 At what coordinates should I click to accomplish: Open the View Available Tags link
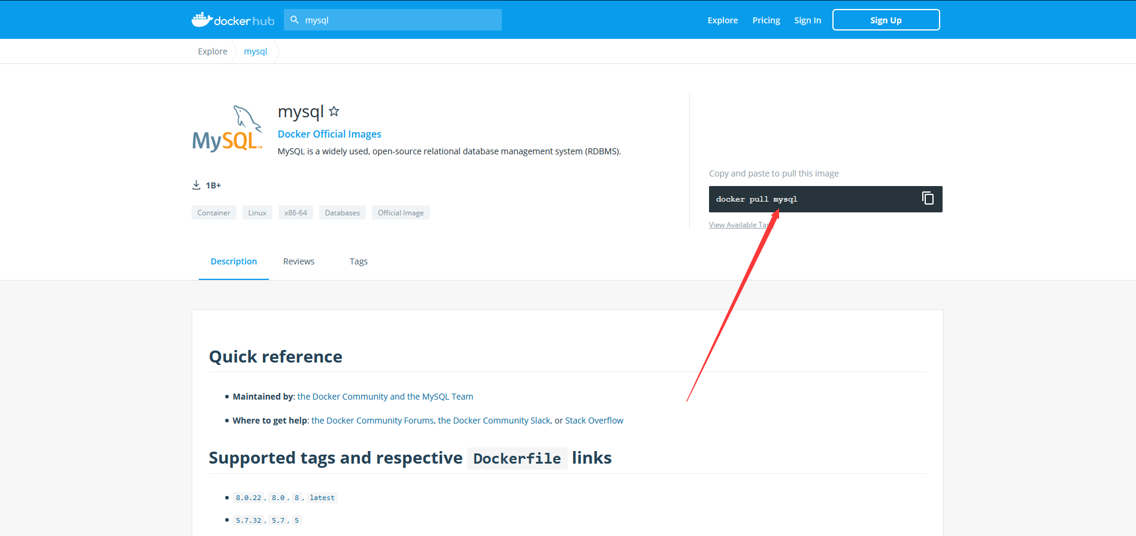pyautogui.click(x=741, y=225)
